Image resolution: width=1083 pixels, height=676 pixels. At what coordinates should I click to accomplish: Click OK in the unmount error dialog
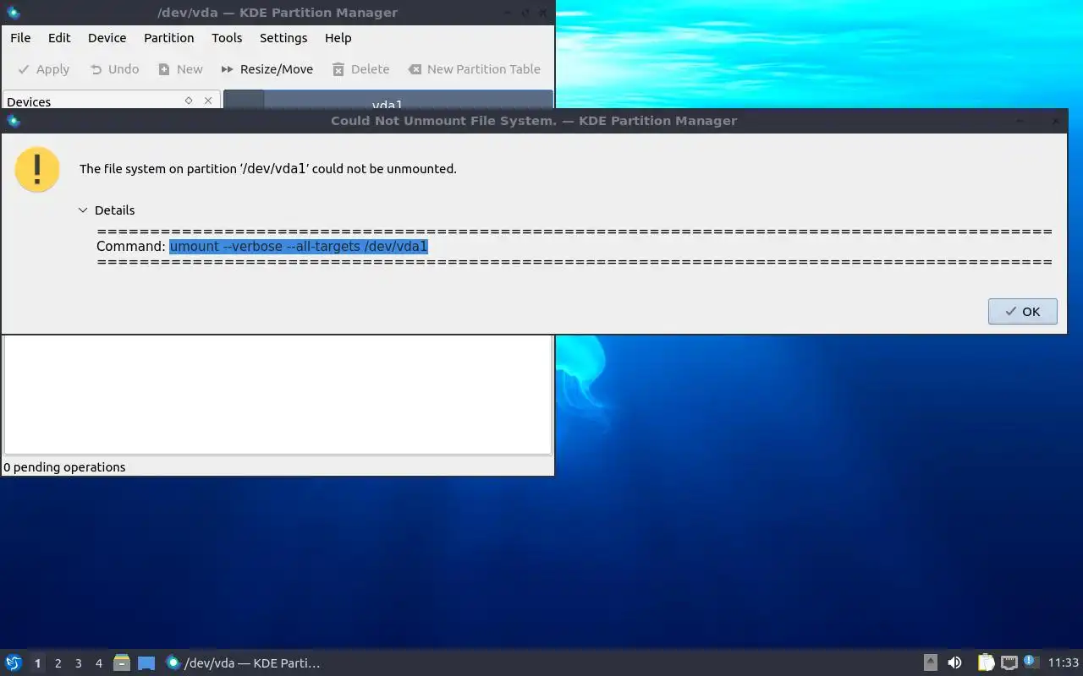point(1022,311)
